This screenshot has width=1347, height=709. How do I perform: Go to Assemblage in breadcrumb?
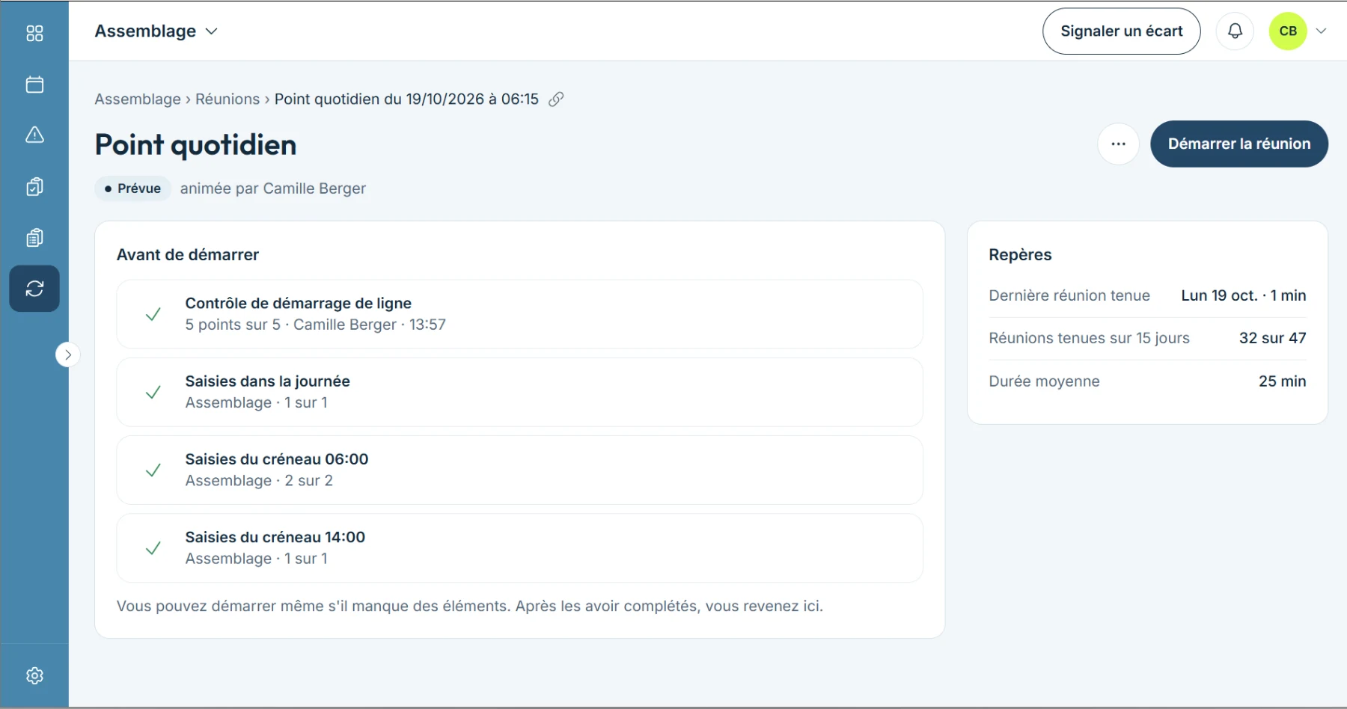pos(138,99)
